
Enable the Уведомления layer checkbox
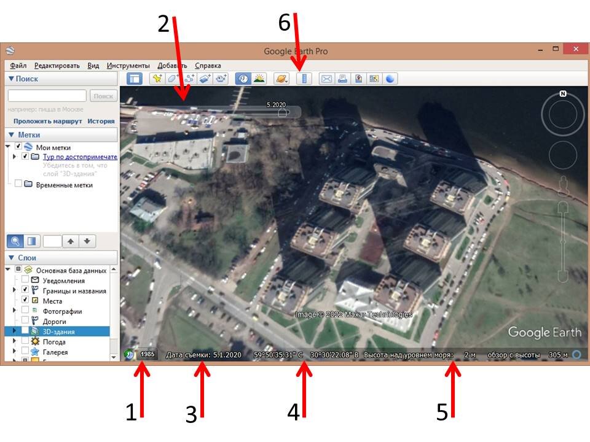(x=25, y=279)
